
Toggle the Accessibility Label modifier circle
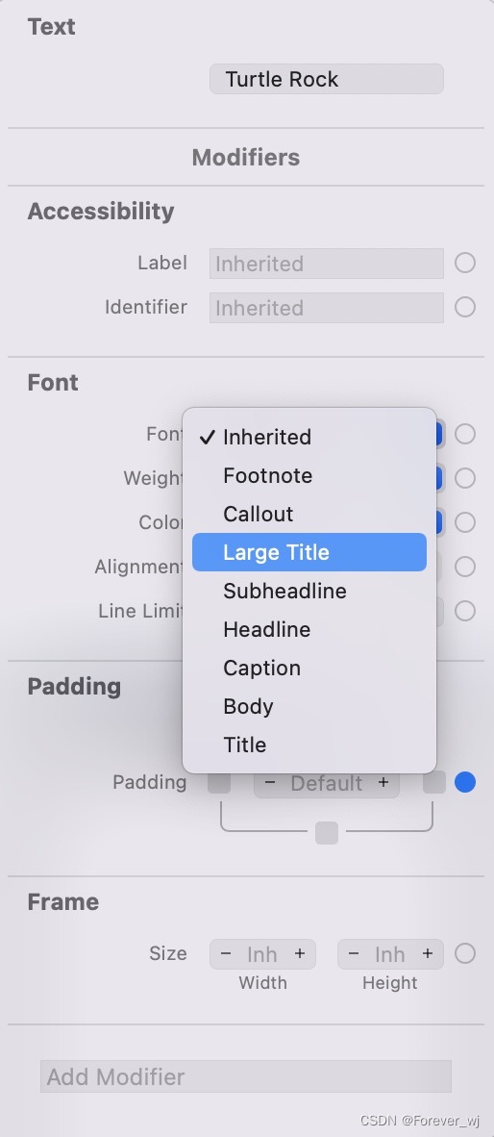[465, 263]
